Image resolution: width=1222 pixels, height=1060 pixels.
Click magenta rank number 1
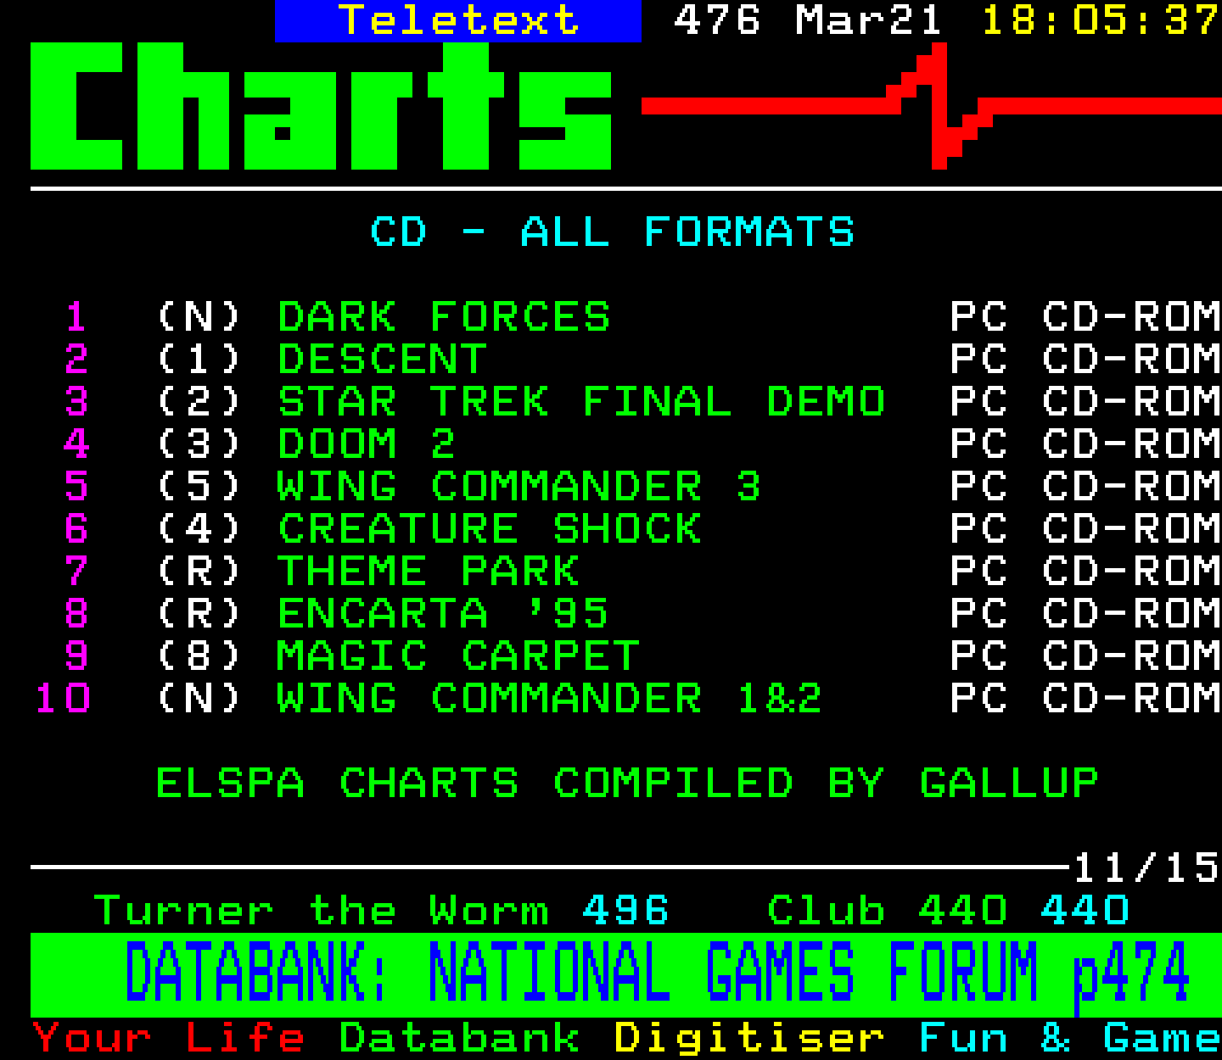point(76,317)
